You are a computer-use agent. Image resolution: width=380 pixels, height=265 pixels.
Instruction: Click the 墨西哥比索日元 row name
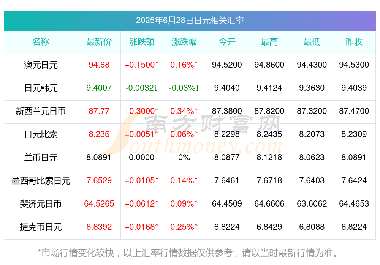point(41,181)
